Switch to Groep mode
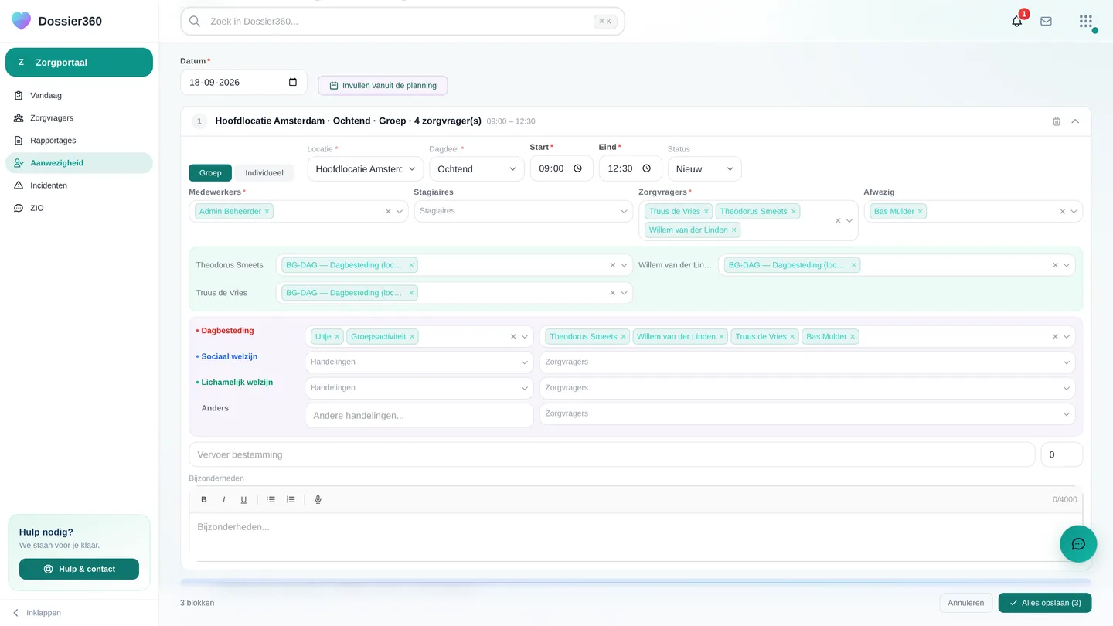 tap(210, 172)
